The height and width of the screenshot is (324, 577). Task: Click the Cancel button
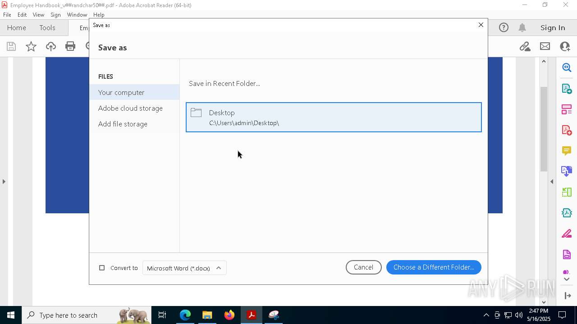click(363, 267)
